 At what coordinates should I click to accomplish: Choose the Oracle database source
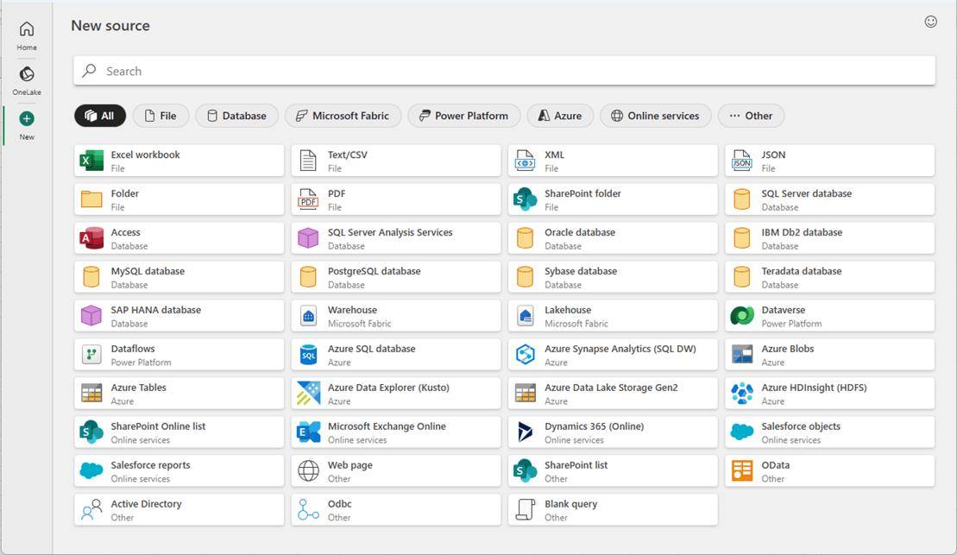coord(613,238)
